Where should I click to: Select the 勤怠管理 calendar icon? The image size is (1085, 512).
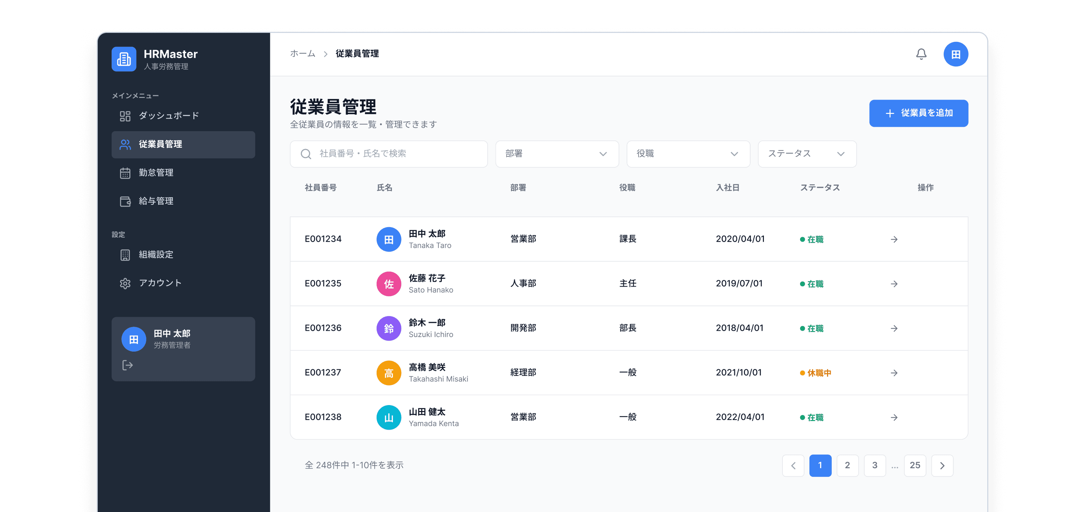point(125,172)
